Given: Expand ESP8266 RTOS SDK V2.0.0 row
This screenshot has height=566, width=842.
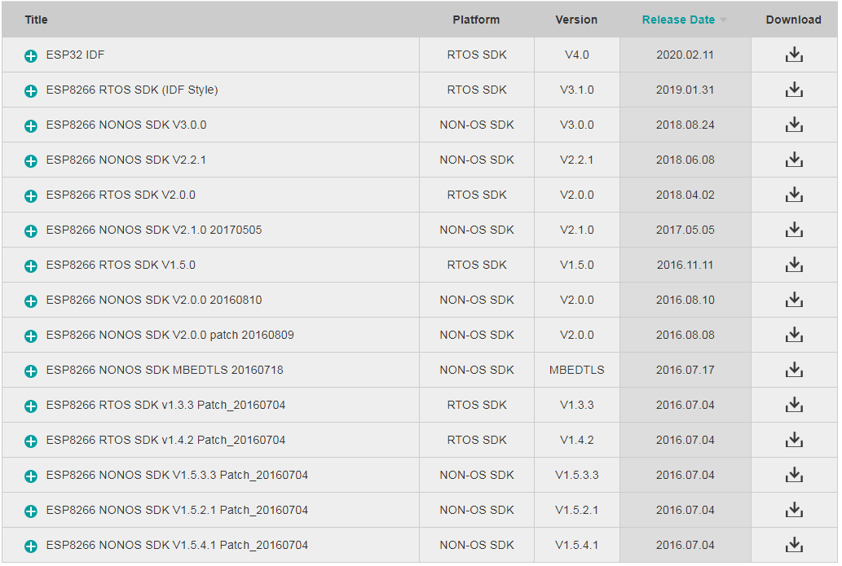Looking at the screenshot, I should click(31, 196).
